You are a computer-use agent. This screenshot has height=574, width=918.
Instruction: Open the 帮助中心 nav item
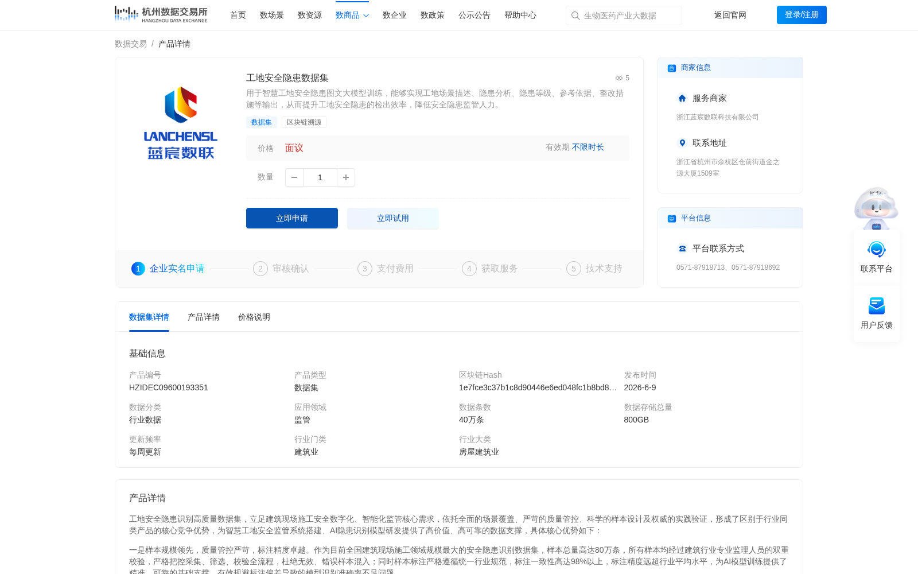(520, 15)
